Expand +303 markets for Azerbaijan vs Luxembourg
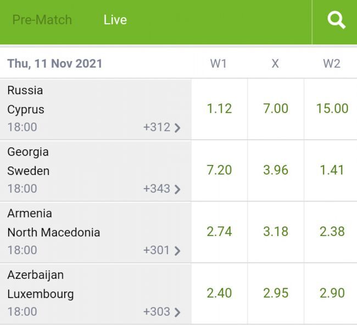 pos(162,312)
